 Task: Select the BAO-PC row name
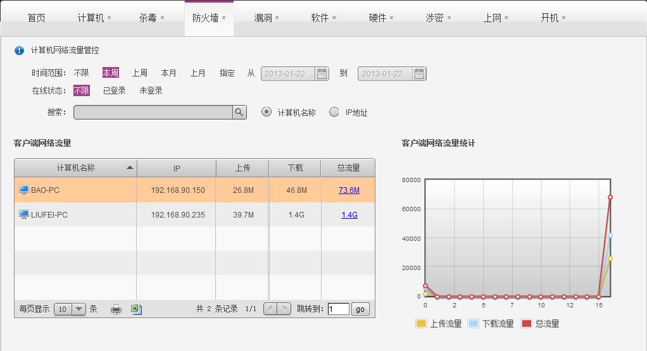(x=45, y=190)
